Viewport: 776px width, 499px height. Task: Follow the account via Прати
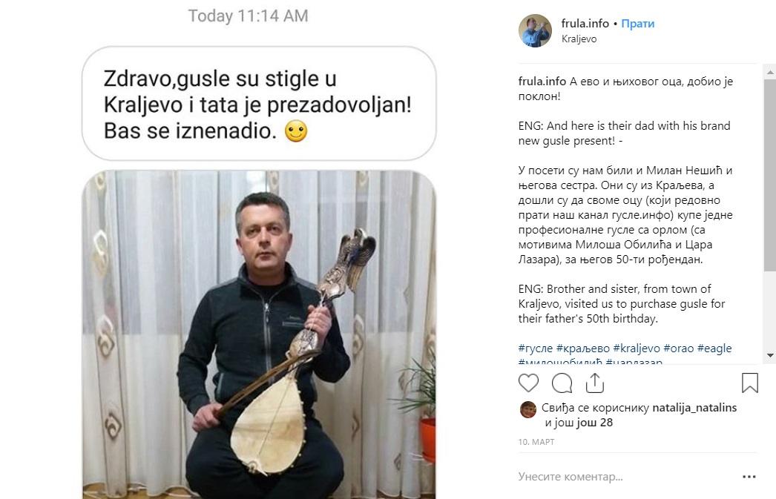tap(637, 23)
